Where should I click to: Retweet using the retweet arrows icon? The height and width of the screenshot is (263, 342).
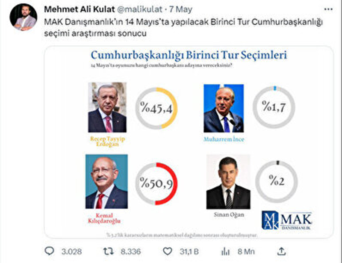(109, 251)
